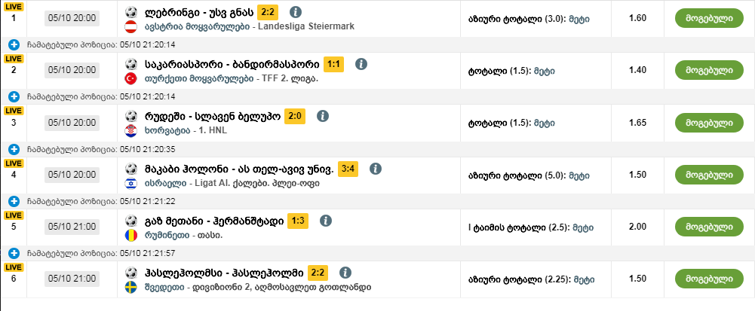The width and height of the screenshot is (755, 311).
Task: Open info icon beside the 1:1 score
Action: tap(361, 64)
